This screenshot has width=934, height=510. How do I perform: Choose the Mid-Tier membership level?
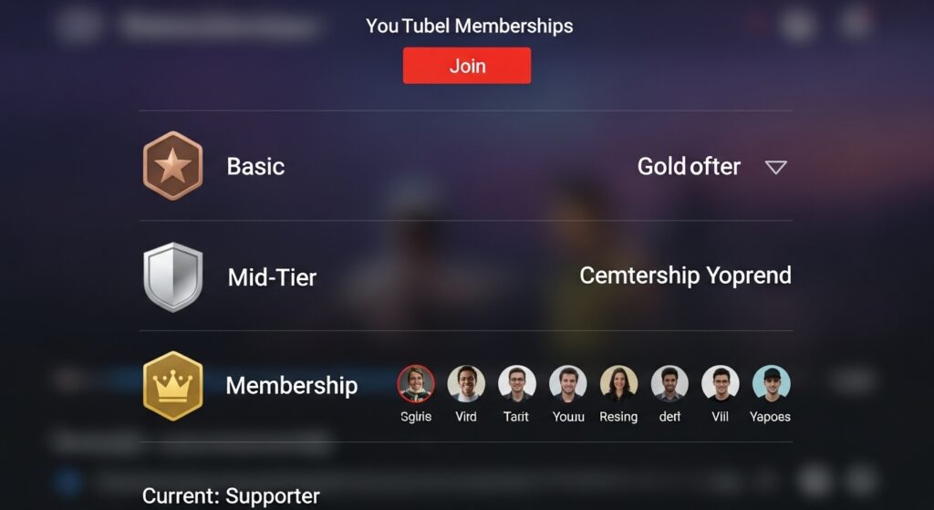pos(272,277)
